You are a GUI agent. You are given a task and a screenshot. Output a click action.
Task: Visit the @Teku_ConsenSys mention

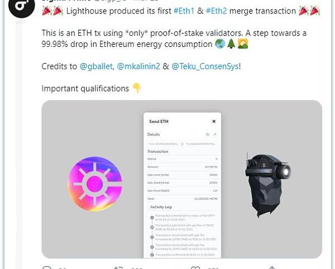coord(205,66)
